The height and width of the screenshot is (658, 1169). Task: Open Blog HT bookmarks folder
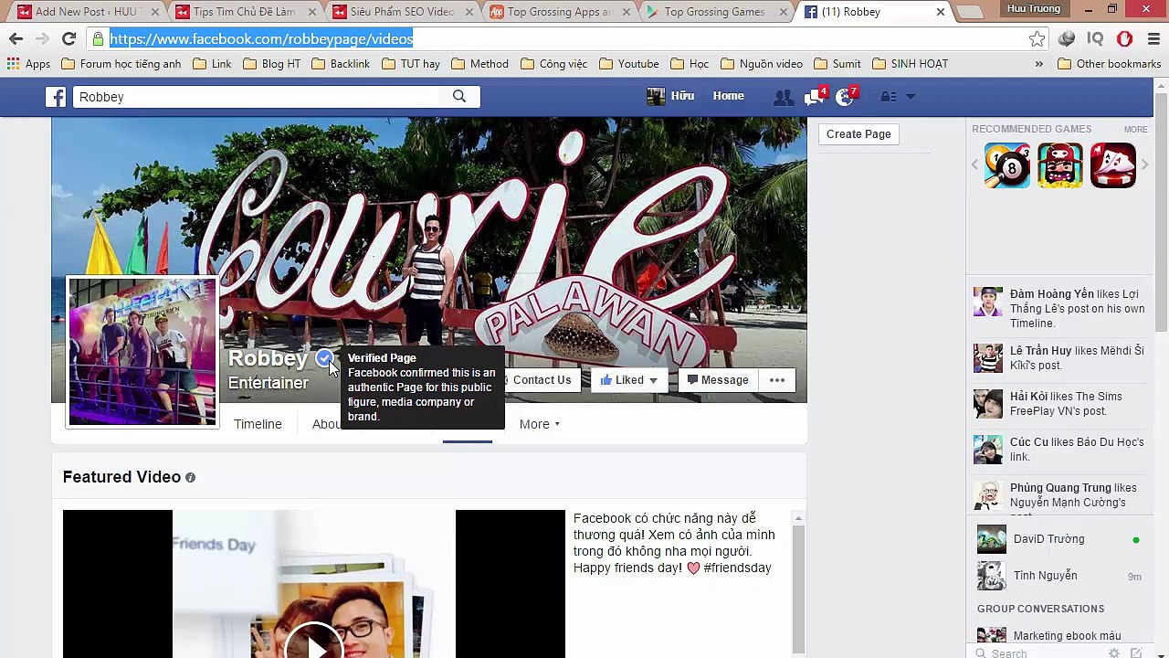point(271,64)
